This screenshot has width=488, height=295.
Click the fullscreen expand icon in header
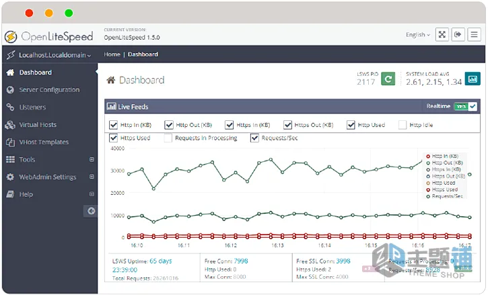pos(442,34)
